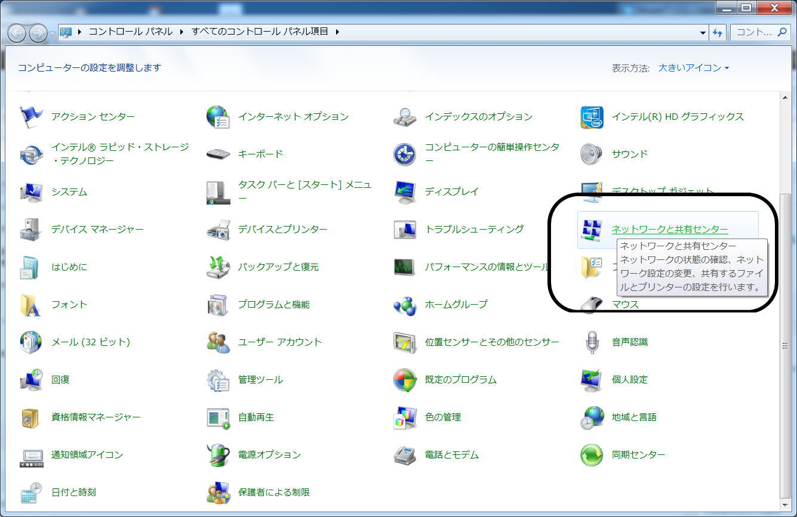Screen dimensions: 797x517
Task: Expand the address bar history dropdown arrow
Action: [703, 32]
